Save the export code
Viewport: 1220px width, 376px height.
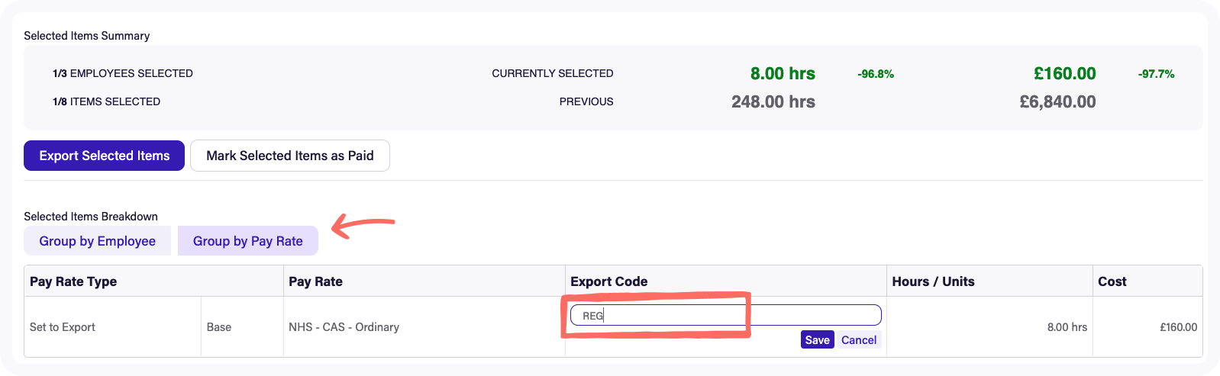point(817,340)
